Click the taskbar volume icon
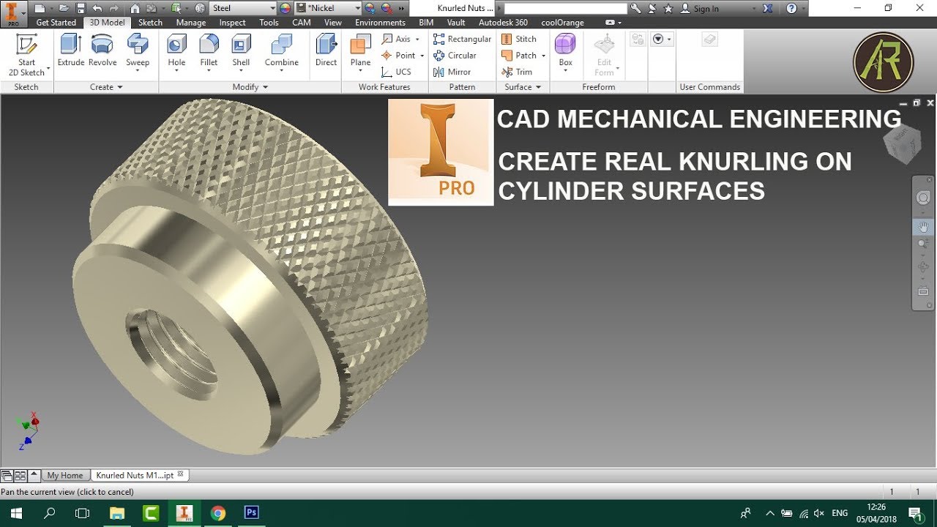 click(x=819, y=513)
